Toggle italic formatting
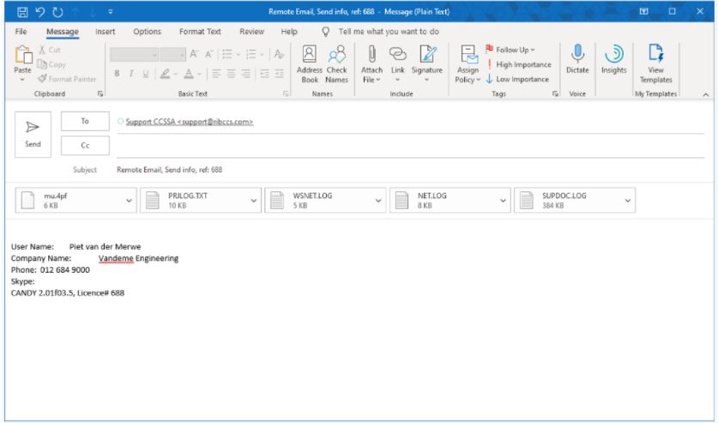Viewport: 718px width, 423px height. (131, 74)
